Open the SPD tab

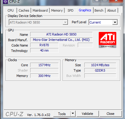71,10
